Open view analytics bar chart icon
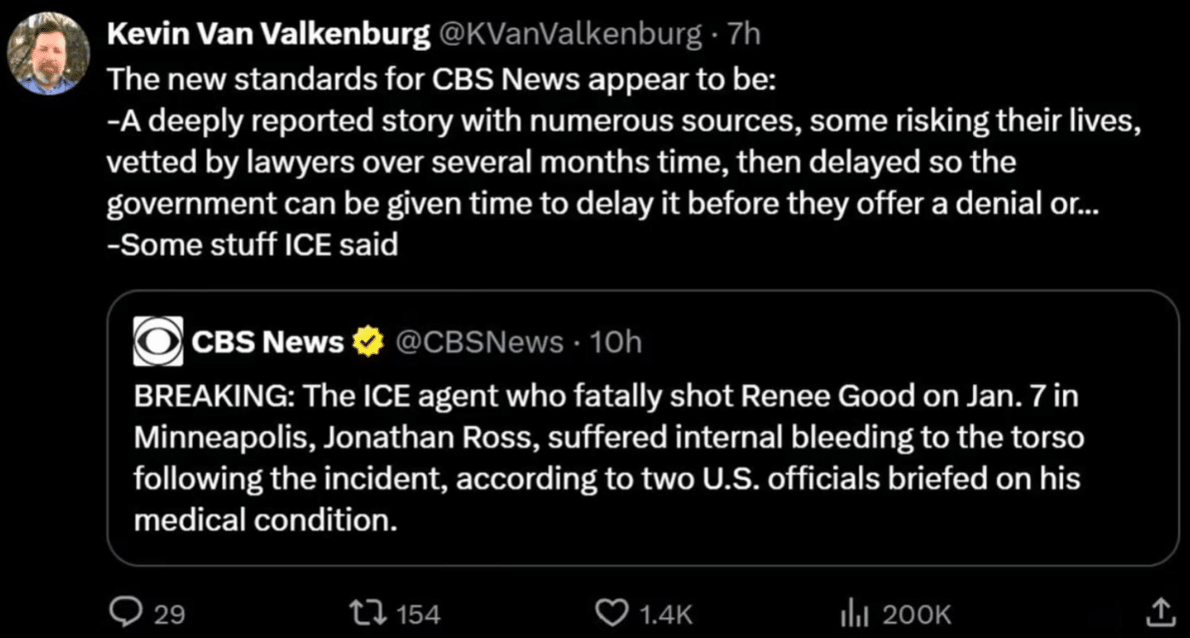Image resolution: width=1190 pixels, height=638 pixels. pyautogui.click(x=854, y=612)
